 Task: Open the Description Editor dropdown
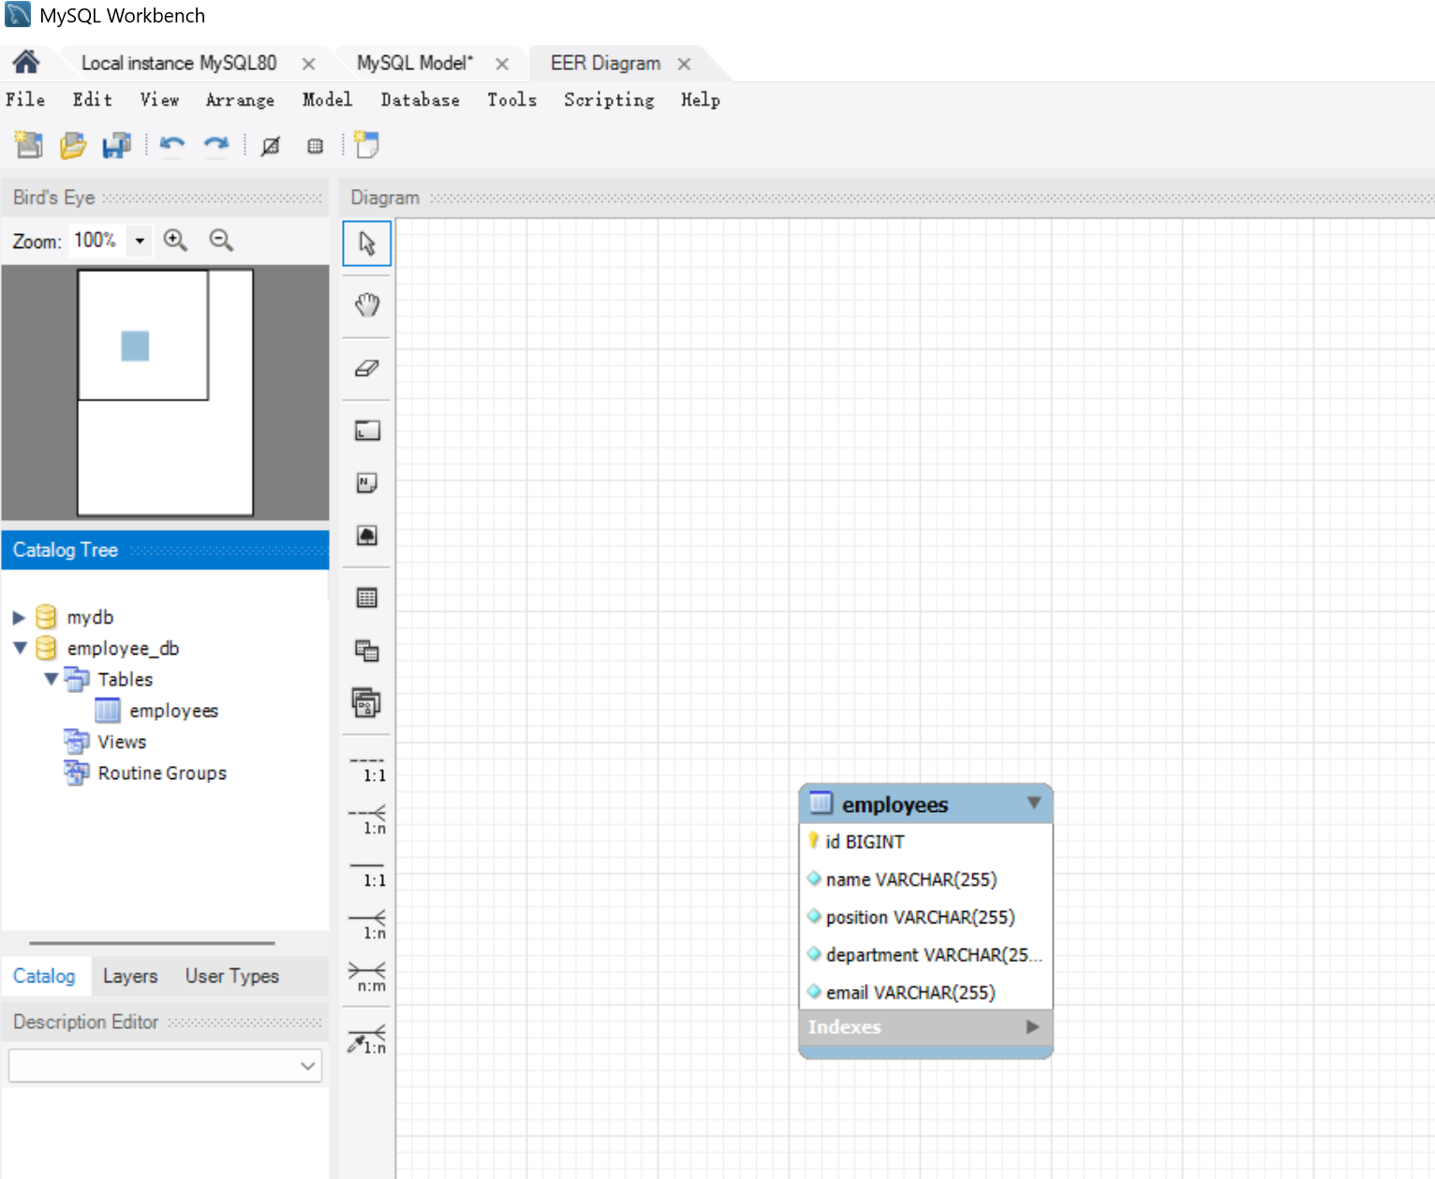(x=307, y=1066)
